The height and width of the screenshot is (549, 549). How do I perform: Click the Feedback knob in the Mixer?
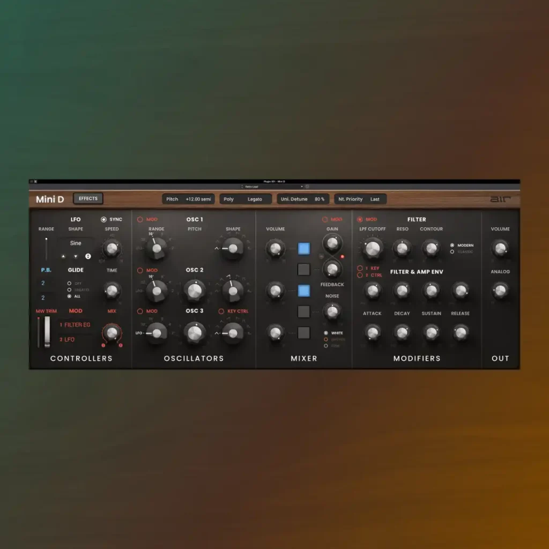tap(332, 270)
